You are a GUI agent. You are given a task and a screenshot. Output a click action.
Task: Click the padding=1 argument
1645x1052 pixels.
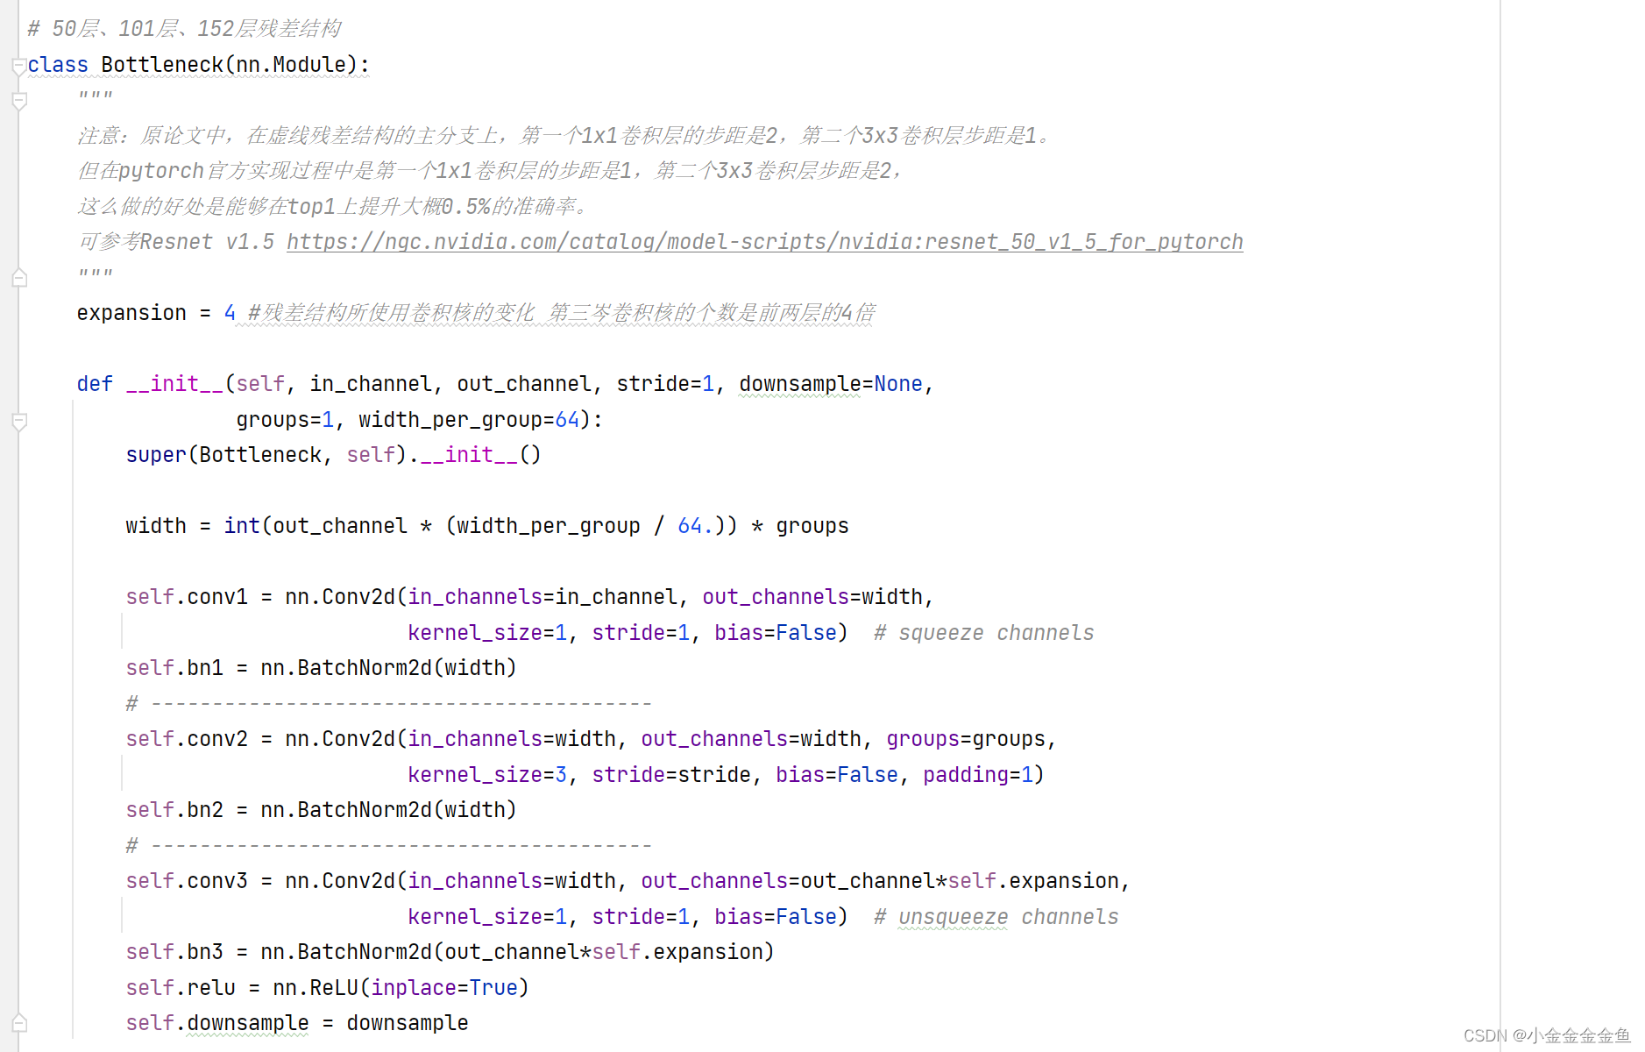pos(978,775)
